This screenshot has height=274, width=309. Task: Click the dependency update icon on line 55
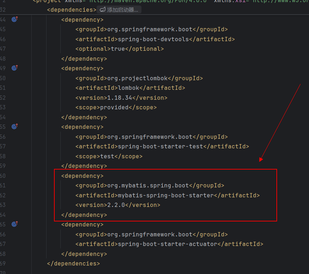[14, 126]
